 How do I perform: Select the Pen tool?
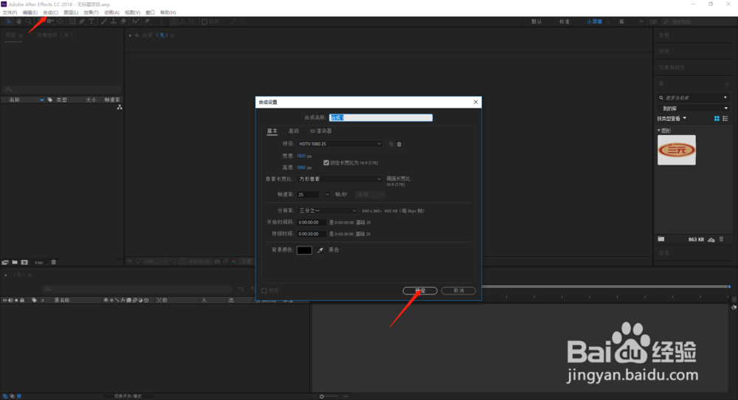click(x=82, y=21)
